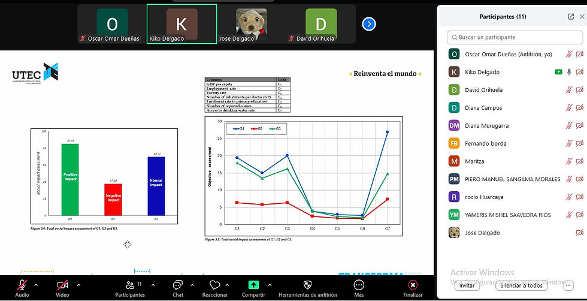Unmute microphone with the Audio button
Image resolution: width=587 pixels, height=301 pixels.
point(22,288)
